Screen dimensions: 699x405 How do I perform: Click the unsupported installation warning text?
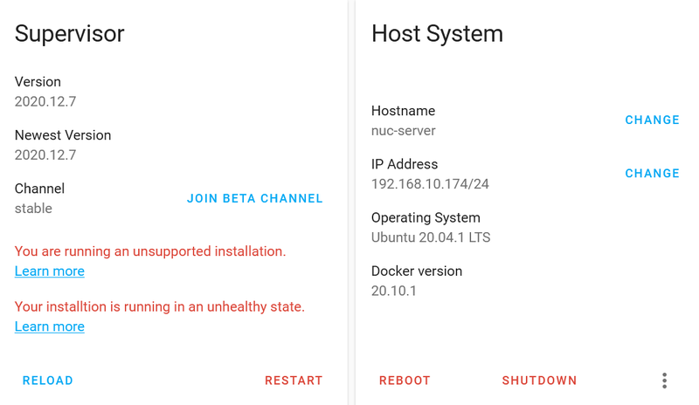pos(150,251)
